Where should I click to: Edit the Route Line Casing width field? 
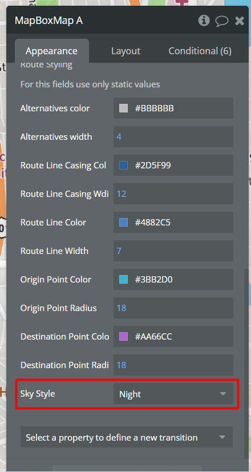click(x=173, y=193)
